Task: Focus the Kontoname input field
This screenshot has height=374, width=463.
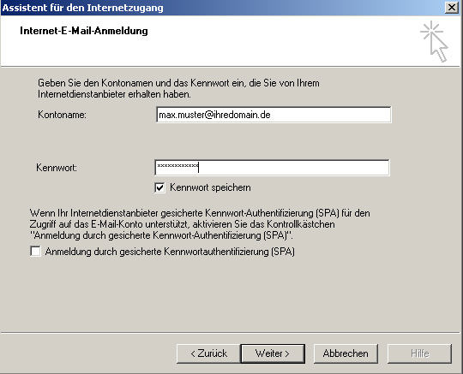Action: (274, 115)
